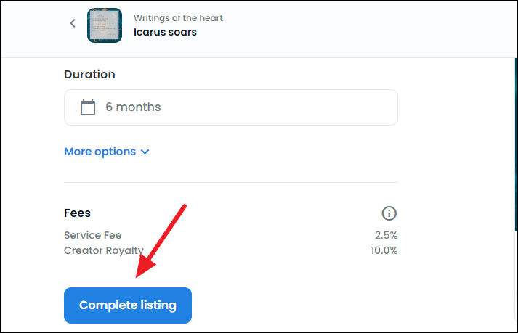
Task: Click the red arrow annotation
Action: tap(161, 241)
